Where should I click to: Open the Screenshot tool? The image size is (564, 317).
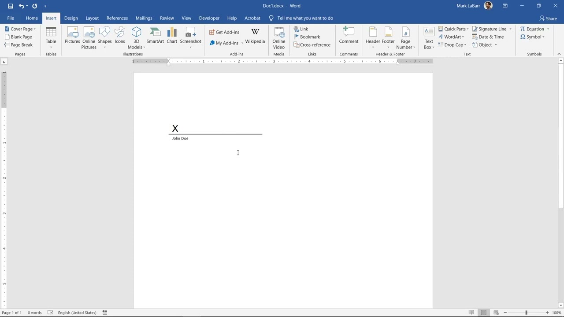190,38
